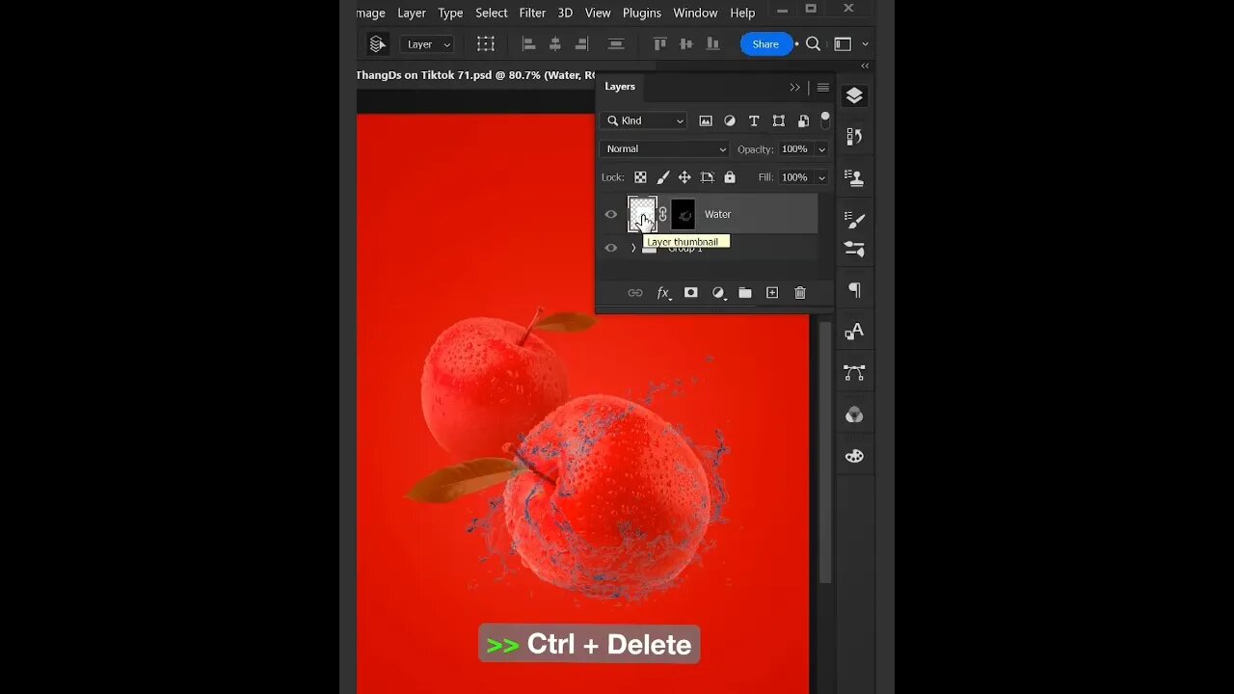The image size is (1234, 694).
Task: Open the Help menu
Action: (742, 13)
